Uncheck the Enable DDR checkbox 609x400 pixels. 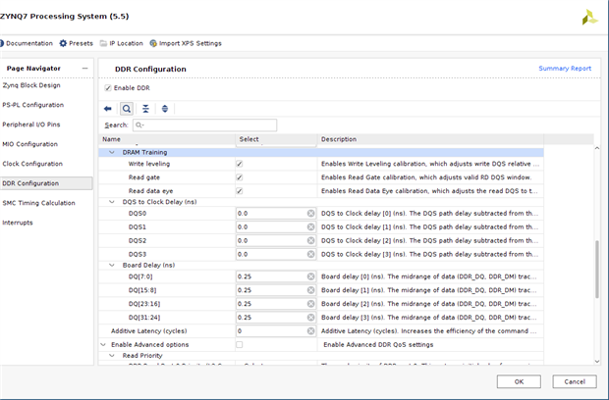click(108, 89)
